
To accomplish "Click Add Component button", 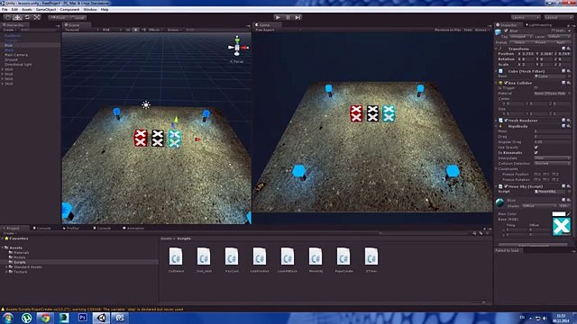I will tap(533, 246).
